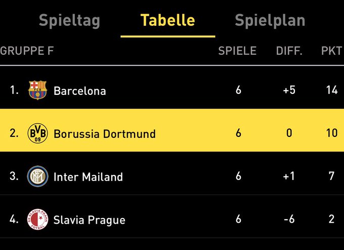
Task: Click the FC Barcelona crest icon
Action: tap(37, 90)
